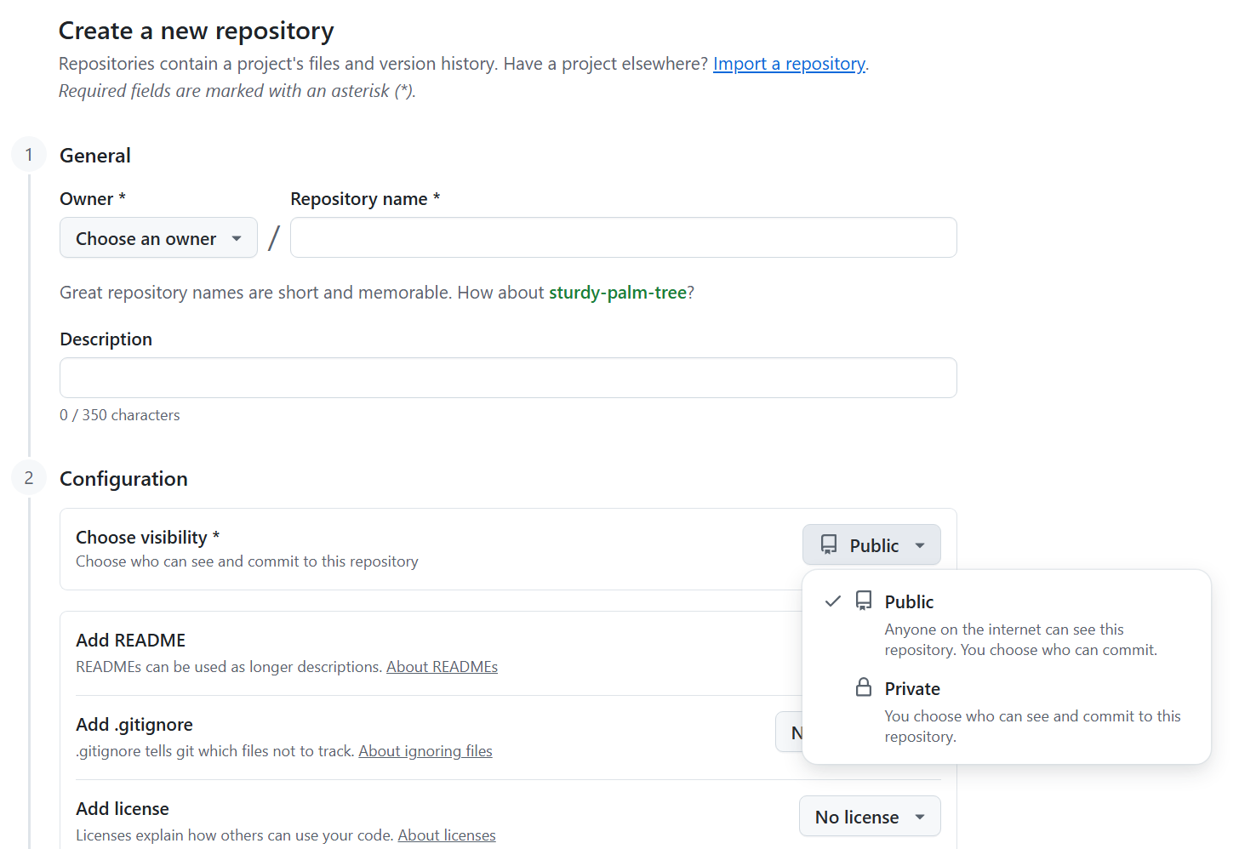
Task: Click the suggested name sturdy-palm-tree
Action: (x=618, y=292)
